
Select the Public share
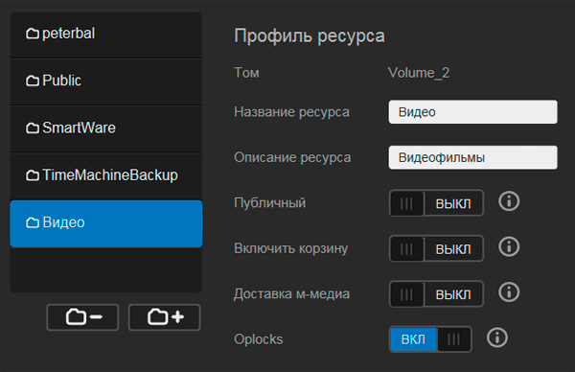click(106, 82)
